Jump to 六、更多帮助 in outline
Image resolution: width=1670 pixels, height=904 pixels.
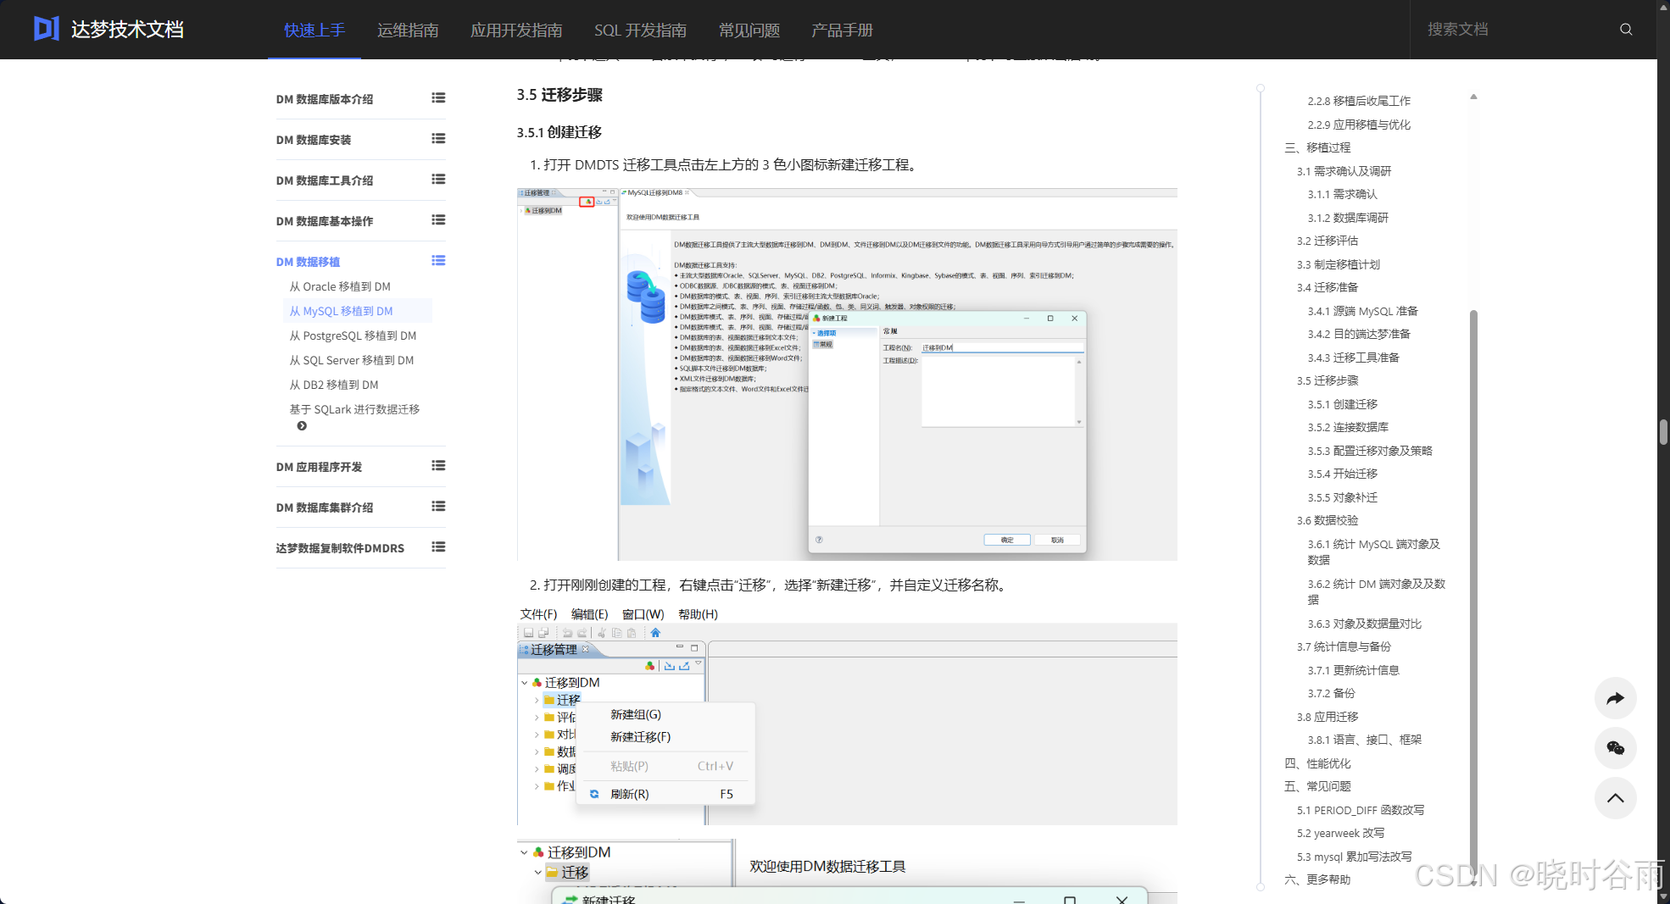tap(1317, 880)
